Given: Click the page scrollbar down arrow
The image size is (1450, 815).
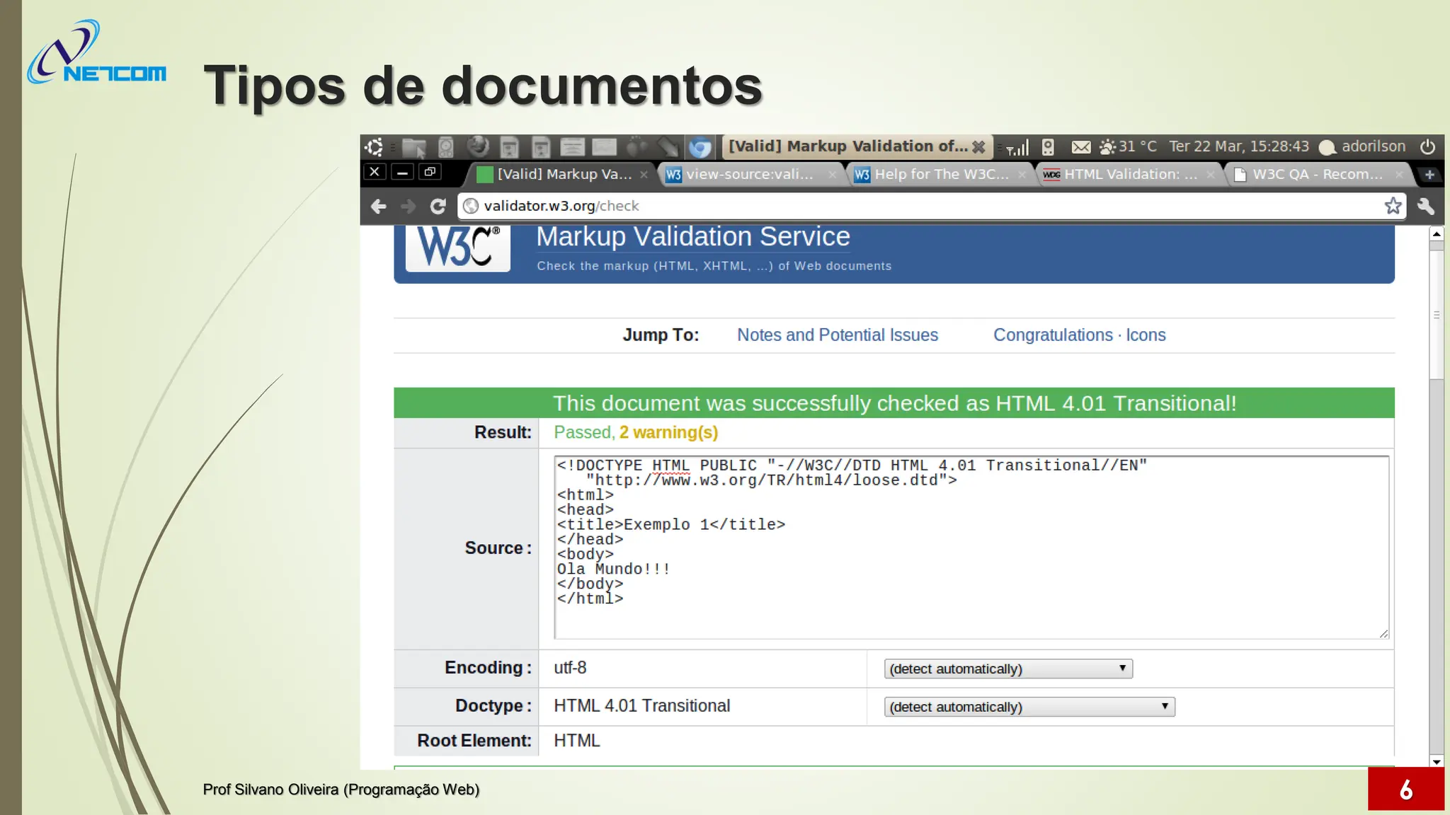Looking at the screenshot, I should point(1436,762).
